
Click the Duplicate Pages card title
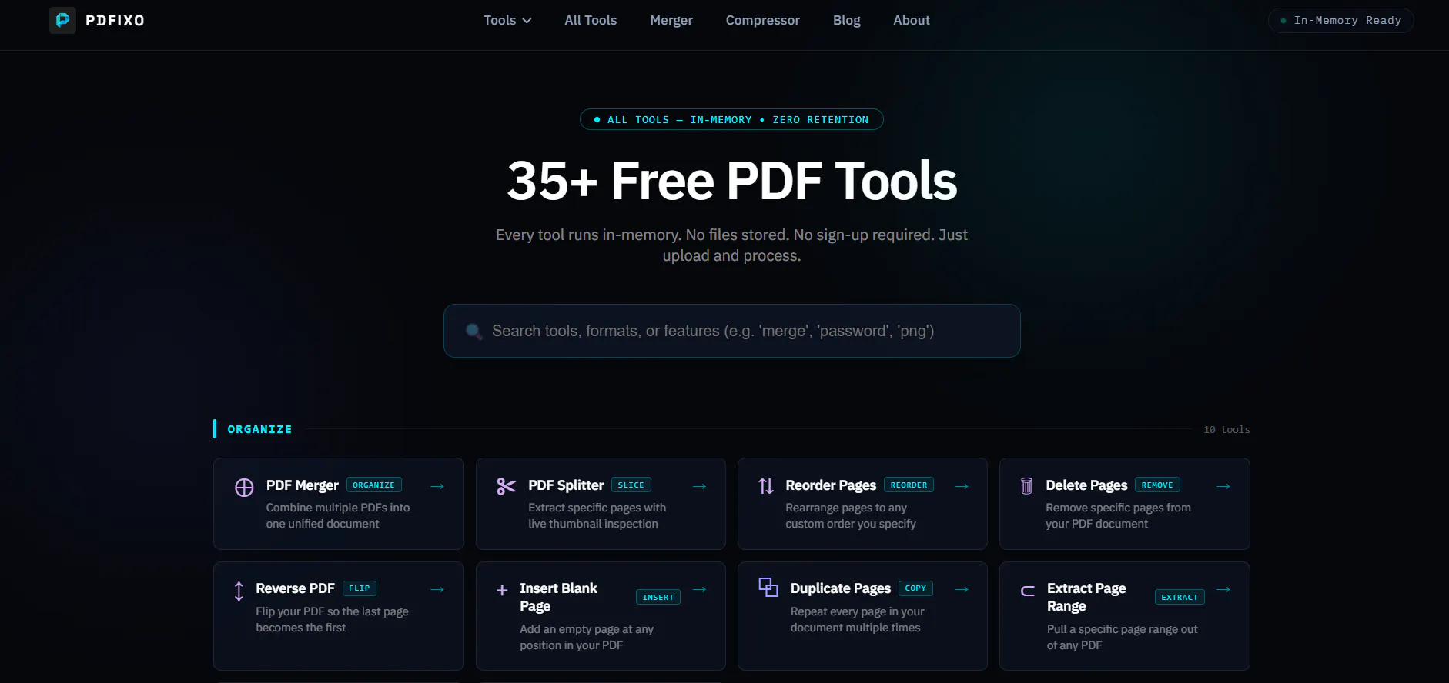[x=841, y=588]
